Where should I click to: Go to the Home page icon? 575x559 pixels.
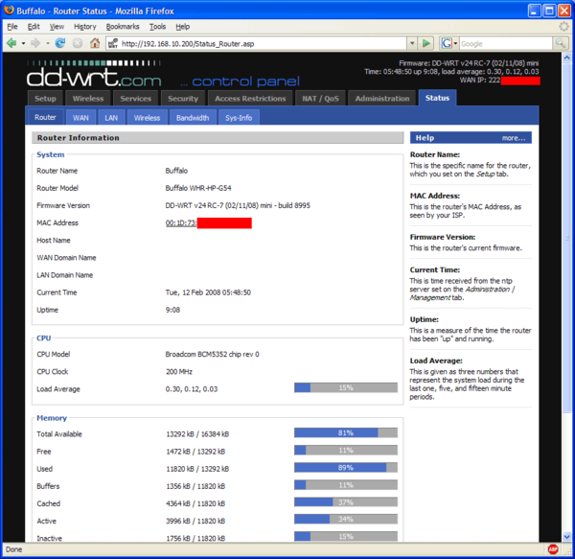pos(95,43)
